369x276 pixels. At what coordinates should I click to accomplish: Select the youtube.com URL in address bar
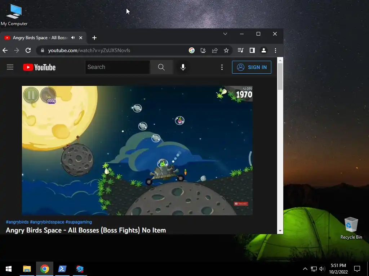89,50
